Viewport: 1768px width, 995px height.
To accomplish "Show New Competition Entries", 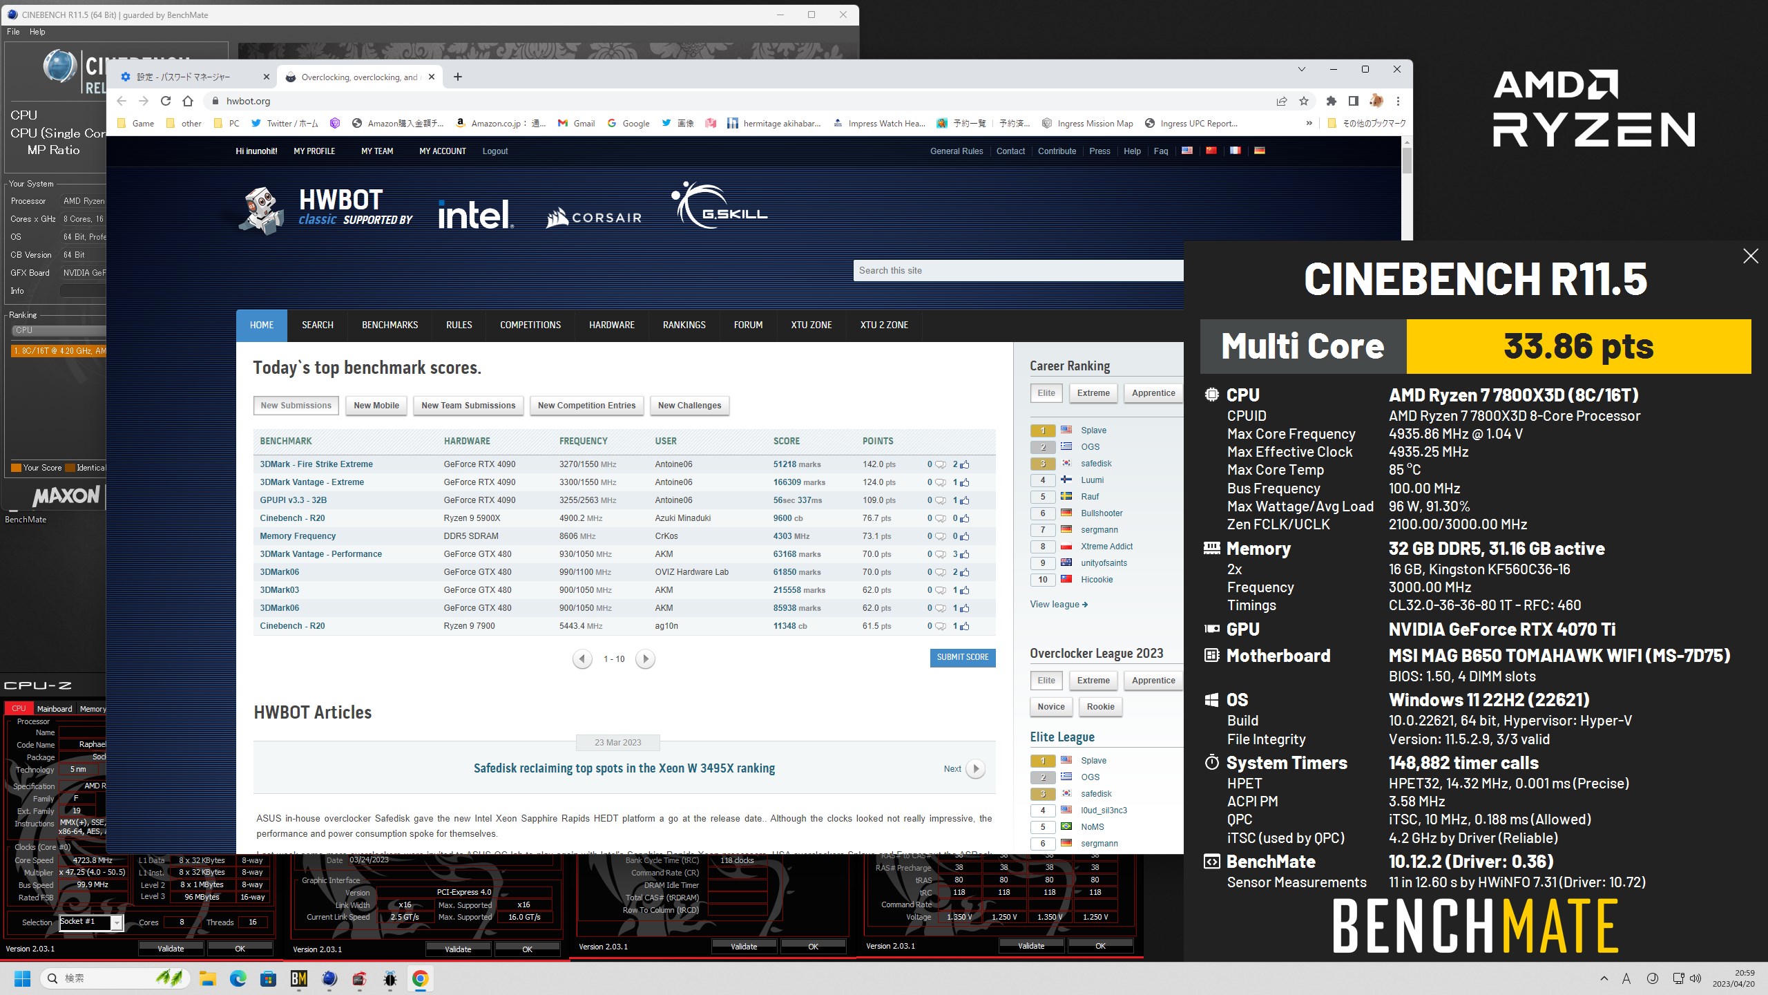I will 586,406.
